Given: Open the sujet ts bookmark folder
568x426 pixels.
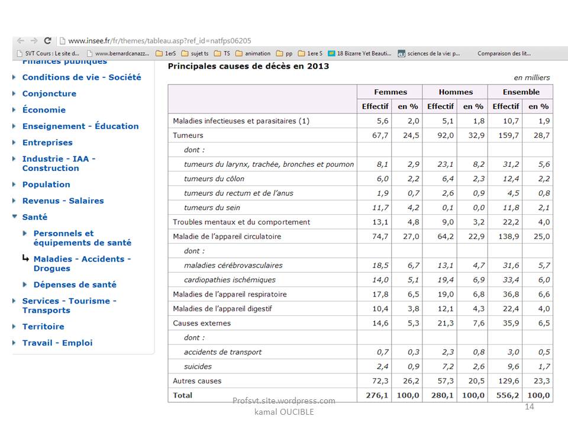Looking at the screenshot, I should 195,53.
